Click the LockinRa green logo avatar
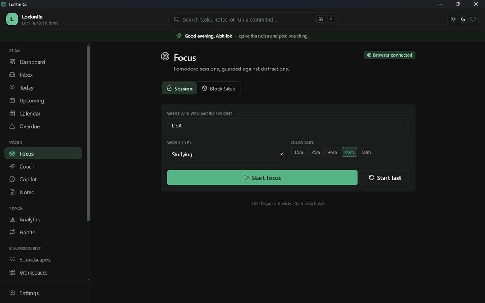This screenshot has height=303, width=485. pos(12,19)
